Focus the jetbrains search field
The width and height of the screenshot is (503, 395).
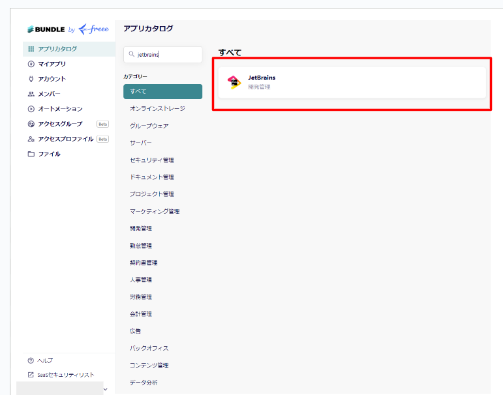163,55
